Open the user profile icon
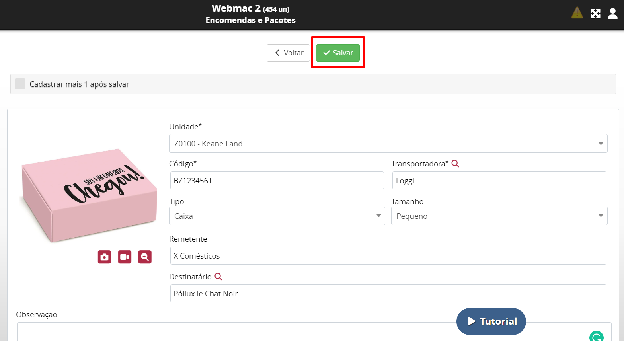 pyautogui.click(x=613, y=14)
